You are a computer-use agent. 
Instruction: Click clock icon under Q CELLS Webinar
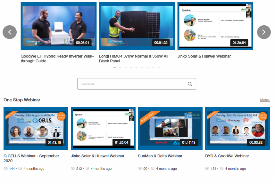[20, 168]
